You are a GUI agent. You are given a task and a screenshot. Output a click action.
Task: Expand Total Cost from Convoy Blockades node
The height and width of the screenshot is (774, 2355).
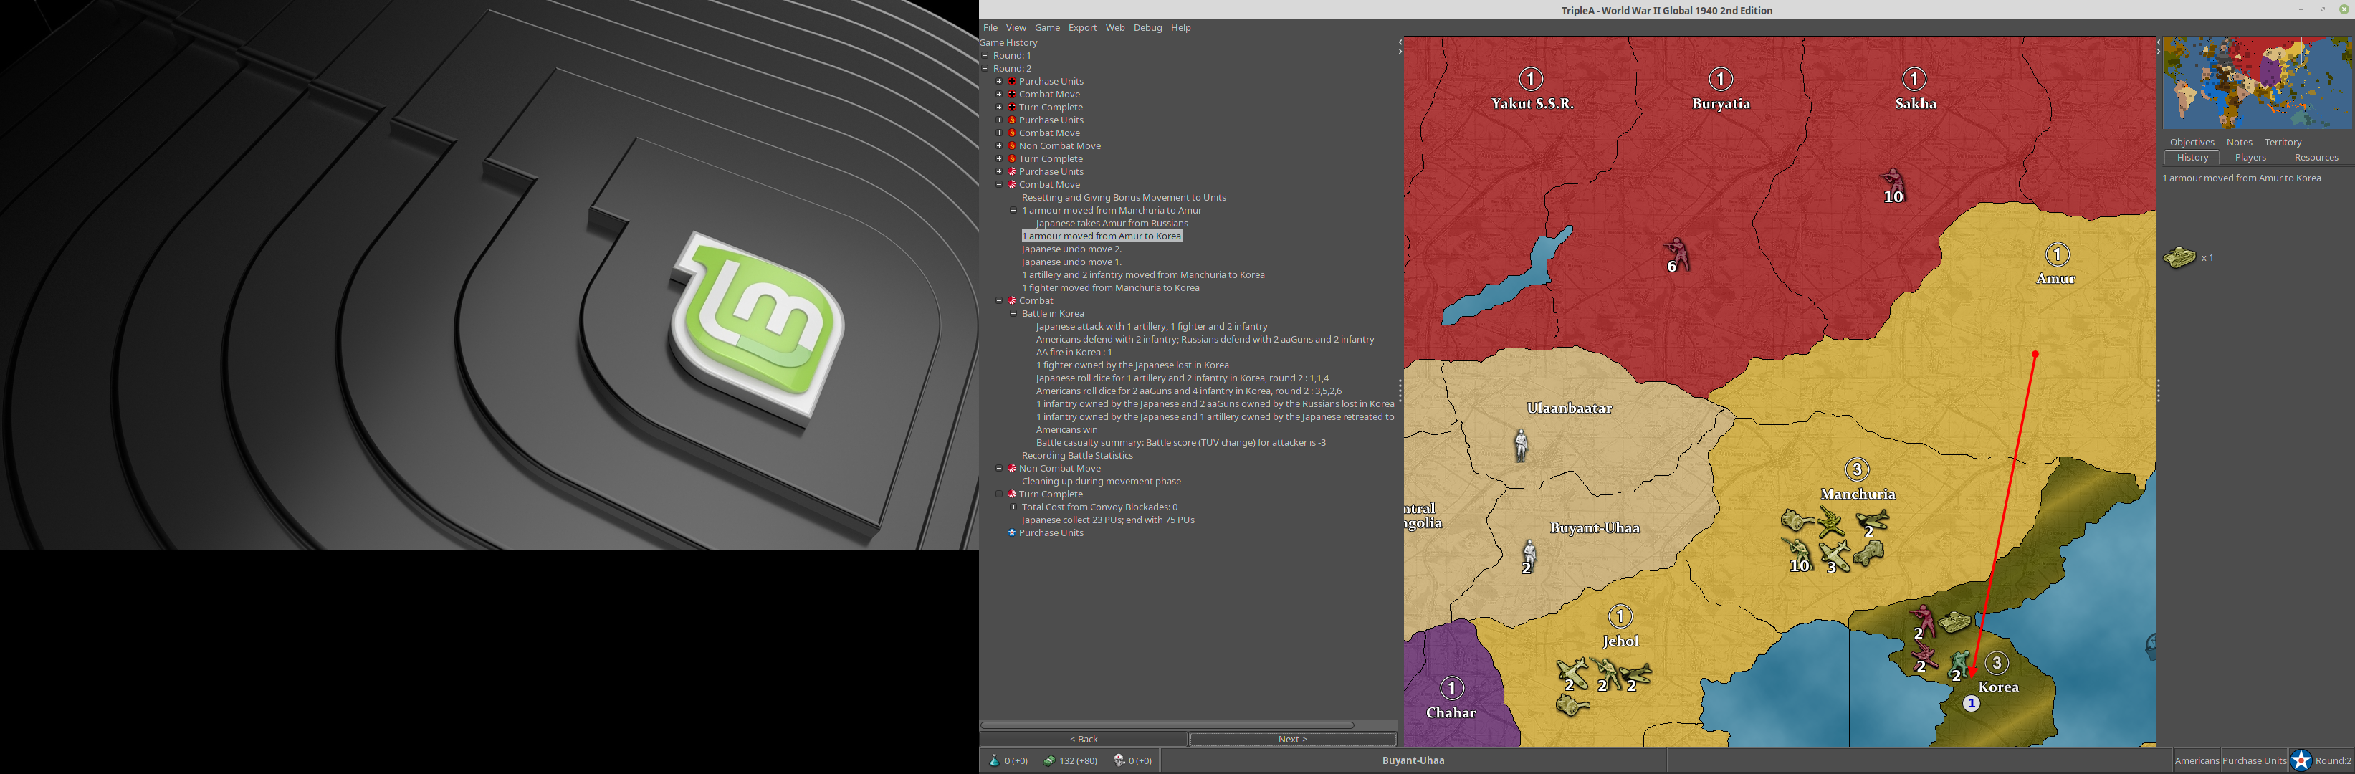tap(1013, 507)
